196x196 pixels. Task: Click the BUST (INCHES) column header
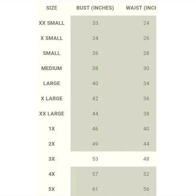95,8
